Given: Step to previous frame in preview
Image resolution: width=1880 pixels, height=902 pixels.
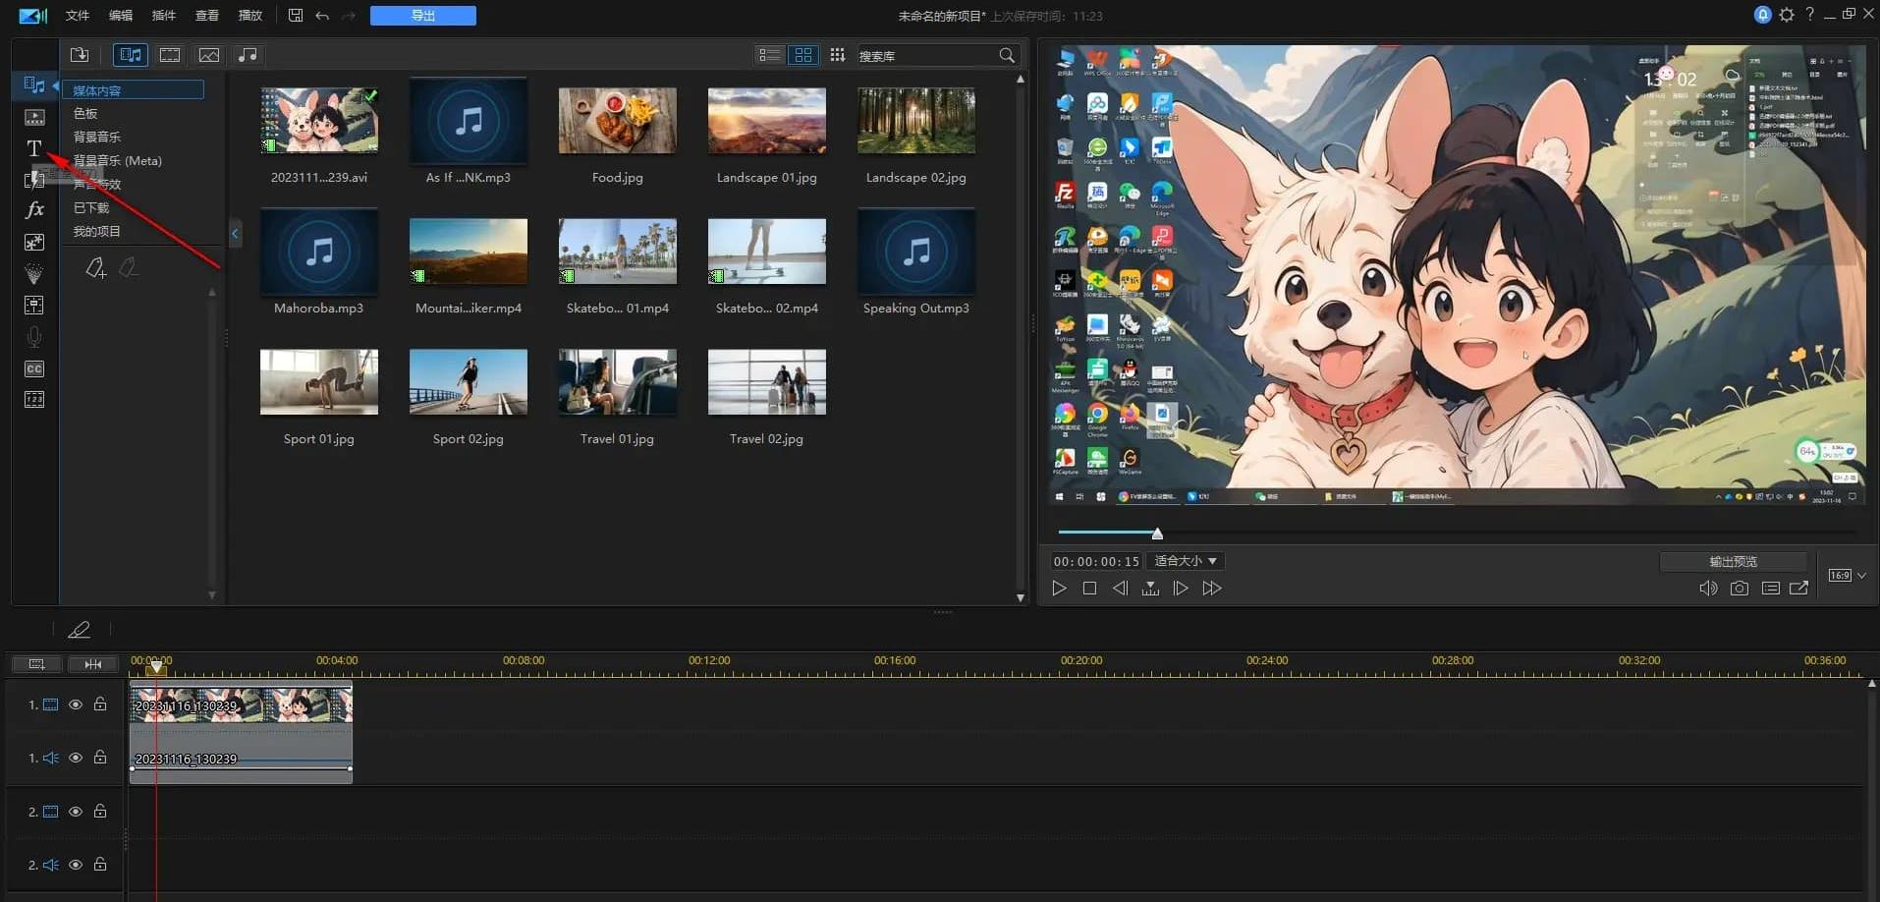Looking at the screenshot, I should 1120,589.
